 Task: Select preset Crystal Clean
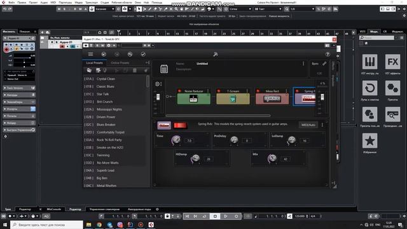tap(106, 79)
